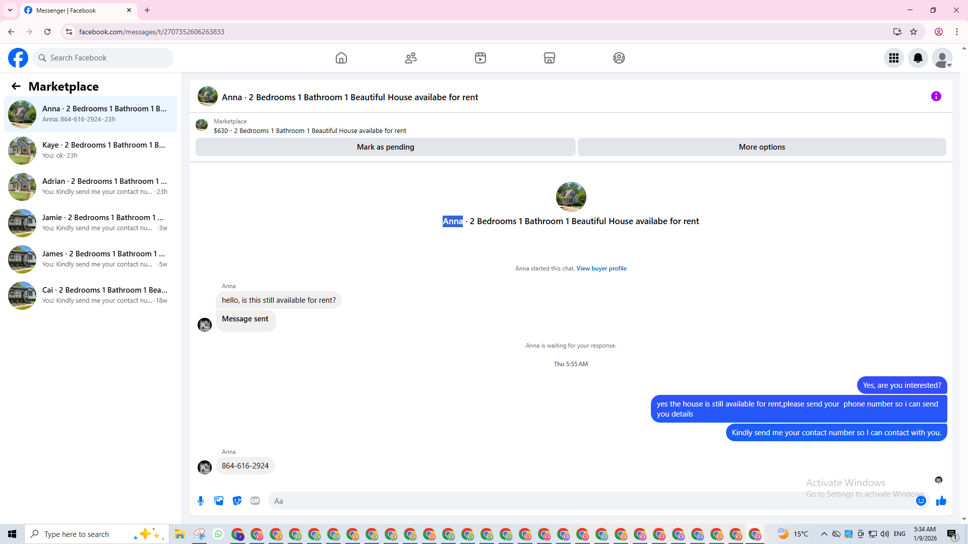968x544 pixels.
Task: Switch to the Marketplace tab icon
Action: click(550, 58)
